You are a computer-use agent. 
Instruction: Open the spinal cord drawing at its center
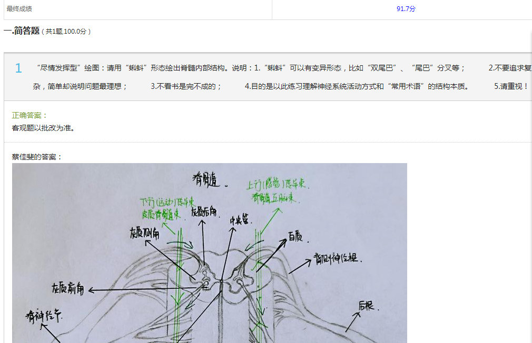coord(209,253)
